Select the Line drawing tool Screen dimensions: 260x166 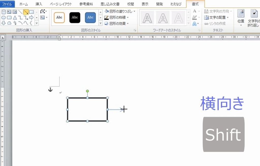coord(20,12)
